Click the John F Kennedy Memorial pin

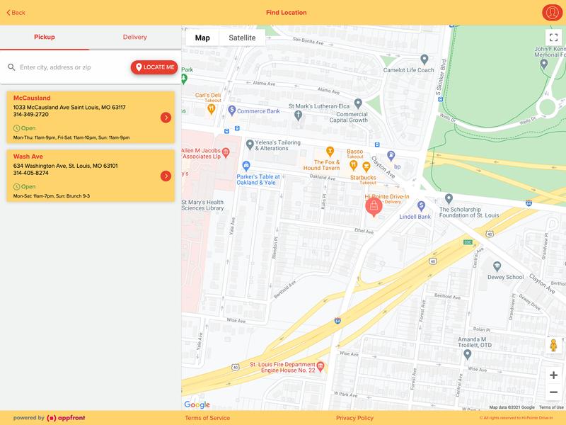(x=544, y=64)
